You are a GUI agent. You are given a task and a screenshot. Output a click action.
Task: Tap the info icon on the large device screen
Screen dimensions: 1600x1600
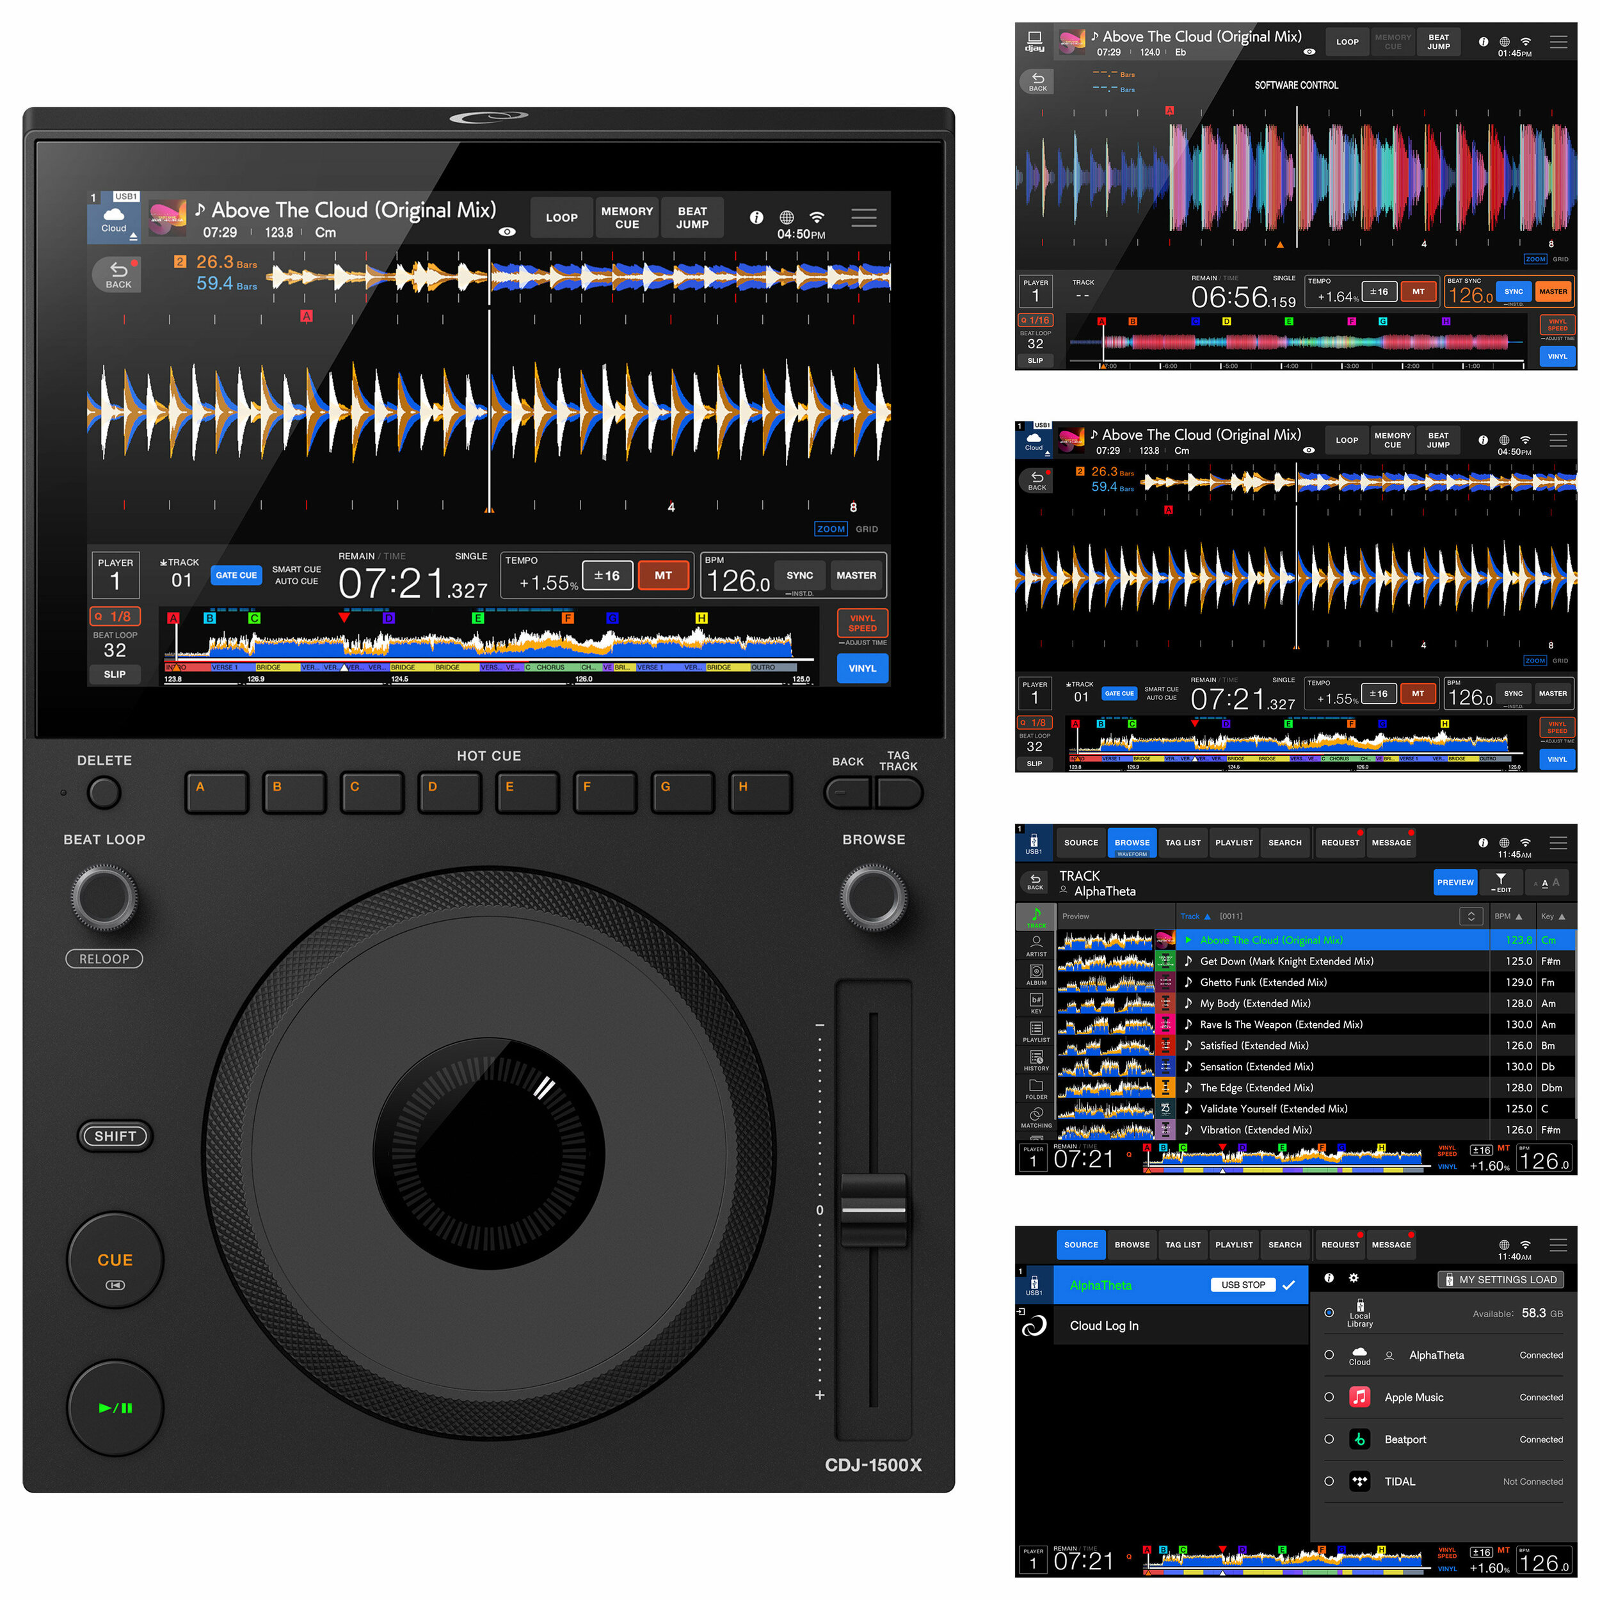pyautogui.click(x=756, y=218)
